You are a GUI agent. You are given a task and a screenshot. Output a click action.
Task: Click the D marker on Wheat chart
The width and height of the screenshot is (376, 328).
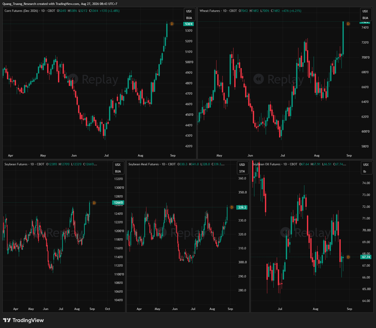point(348,24)
